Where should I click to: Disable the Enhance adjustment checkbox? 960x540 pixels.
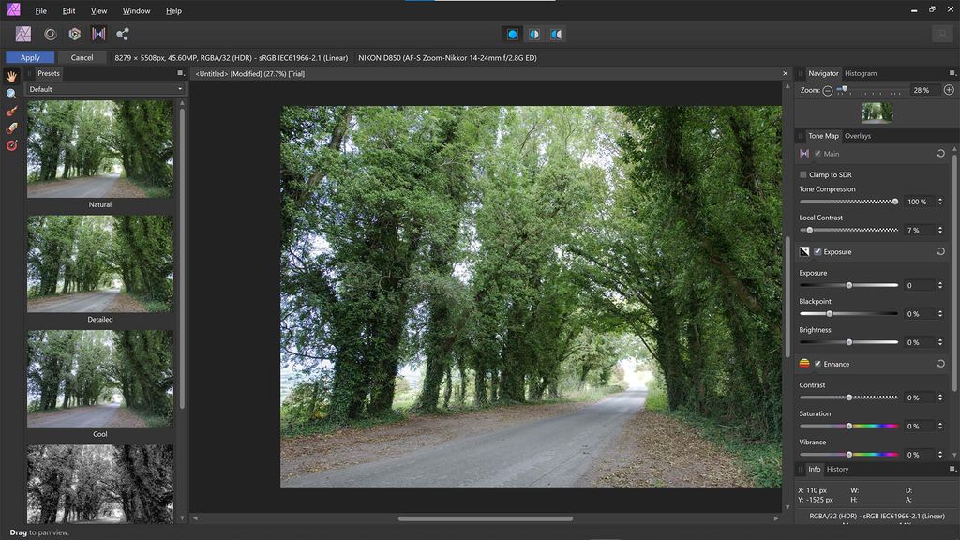[817, 364]
